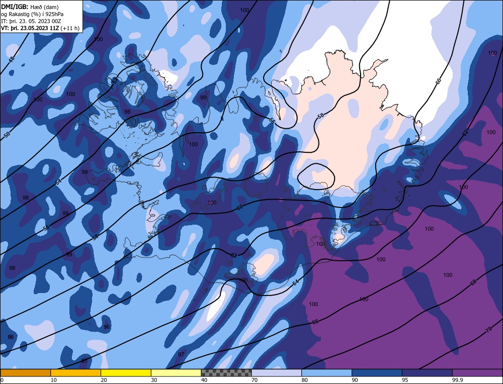Click the "IT: þri. 23. 05. 2023 00Z" line

[x=31, y=21]
